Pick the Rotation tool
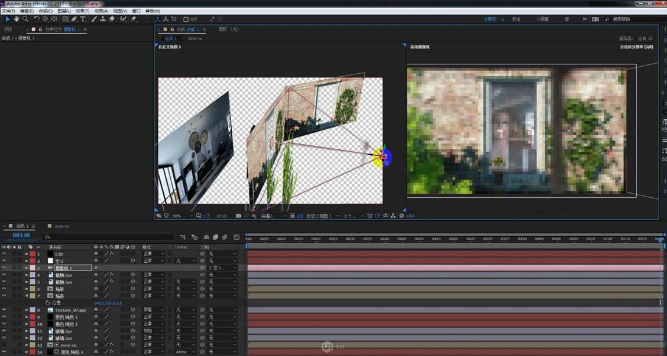The height and width of the screenshot is (356, 667). tap(37, 19)
